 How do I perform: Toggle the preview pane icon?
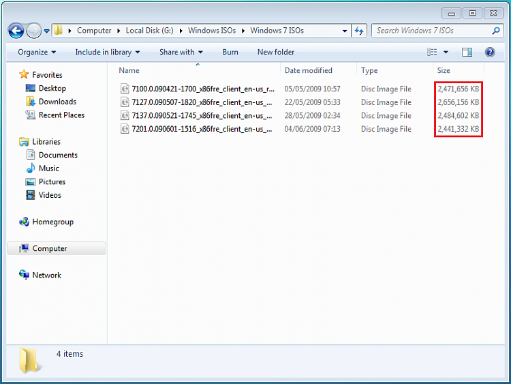pyautogui.click(x=467, y=53)
